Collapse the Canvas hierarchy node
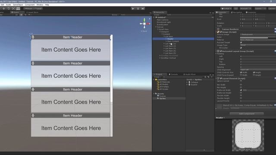 click(x=156, y=27)
